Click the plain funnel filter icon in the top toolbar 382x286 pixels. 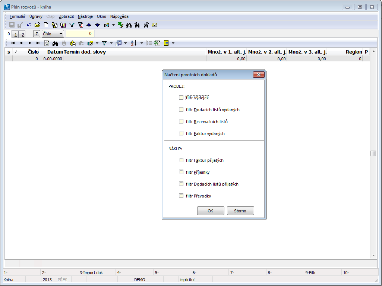pyautogui.click(x=72, y=25)
